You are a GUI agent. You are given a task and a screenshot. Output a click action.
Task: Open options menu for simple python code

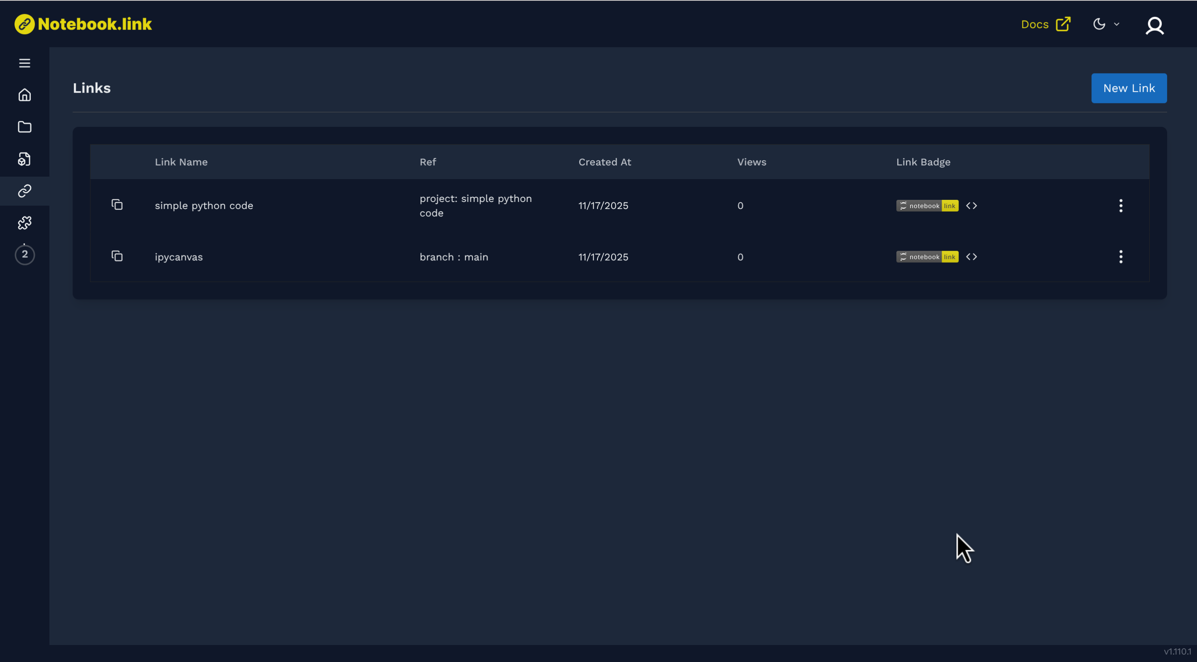1120,206
